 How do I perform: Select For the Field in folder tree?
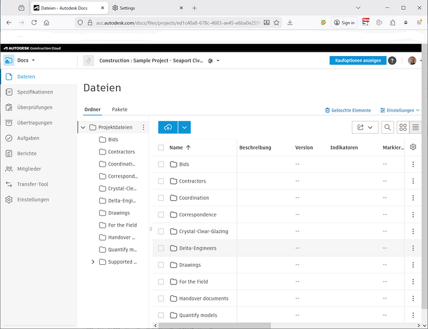click(122, 225)
